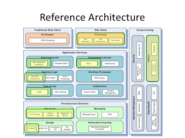Click the 'NoSQL DB' box
Viewport: 185px width, 138px height.
click(x=43, y=129)
